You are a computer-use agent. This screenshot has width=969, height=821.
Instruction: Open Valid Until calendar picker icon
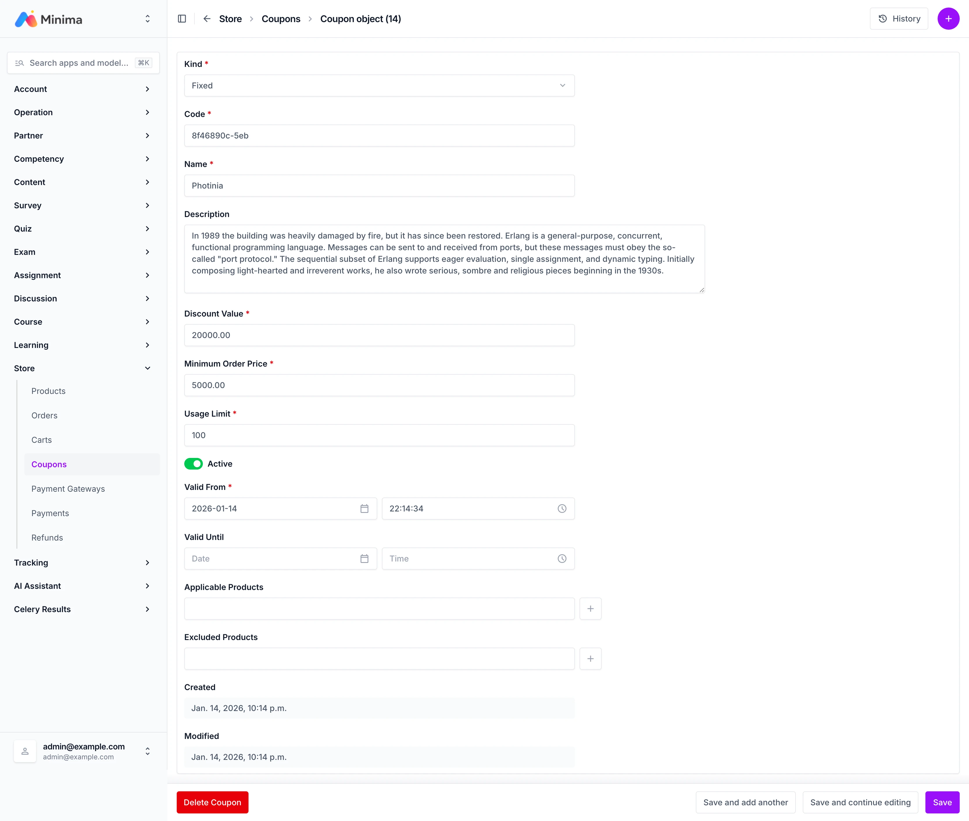(x=364, y=559)
